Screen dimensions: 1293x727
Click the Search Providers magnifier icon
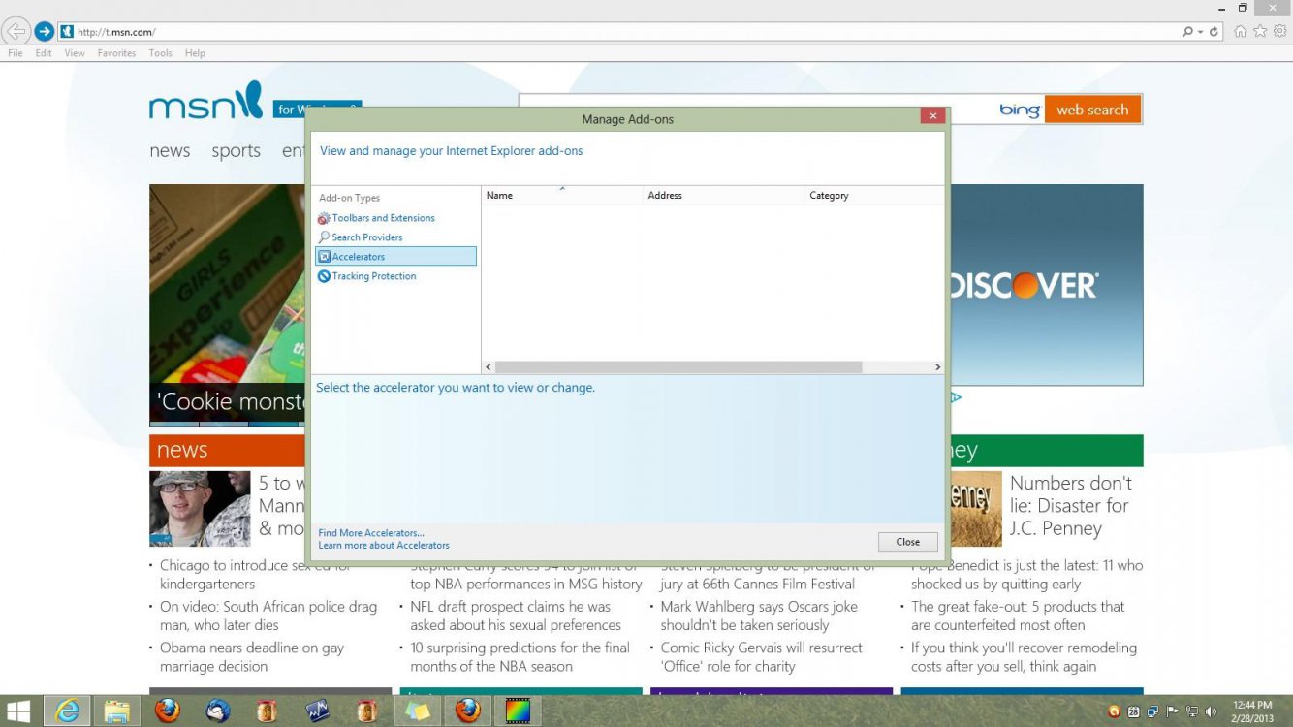click(324, 237)
